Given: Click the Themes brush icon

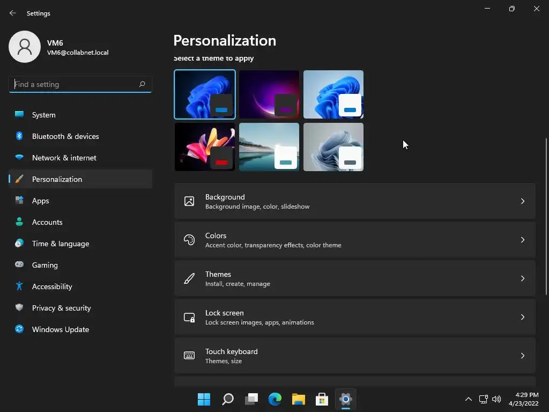Looking at the screenshot, I should (189, 278).
